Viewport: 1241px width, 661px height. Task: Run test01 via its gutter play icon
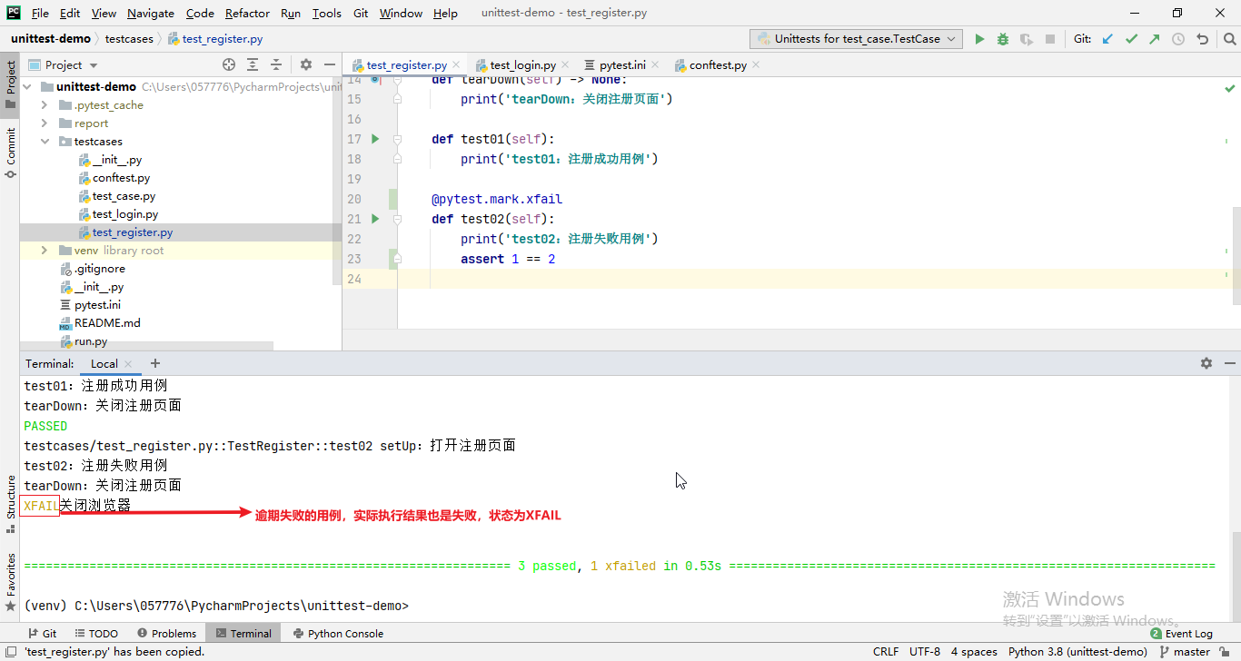pos(373,139)
